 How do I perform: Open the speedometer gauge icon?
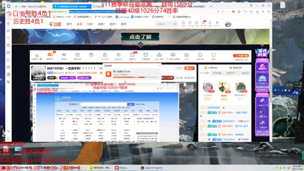click(x=200, y=55)
